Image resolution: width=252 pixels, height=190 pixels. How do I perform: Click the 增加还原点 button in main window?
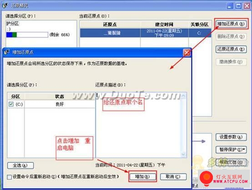pyautogui.click(x=231, y=24)
